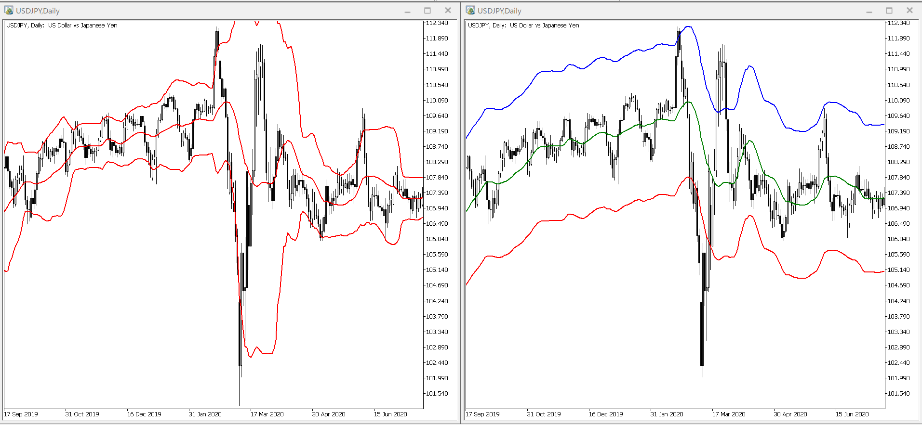Screen dimensions: 922x425
Task: Click 31 Jan 2020 date on left chart
Action: click(x=205, y=414)
